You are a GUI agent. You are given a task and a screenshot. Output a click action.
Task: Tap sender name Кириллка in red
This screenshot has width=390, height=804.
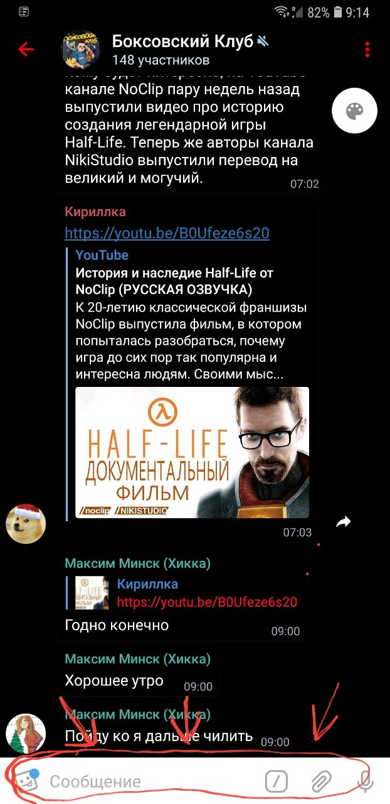tap(95, 211)
